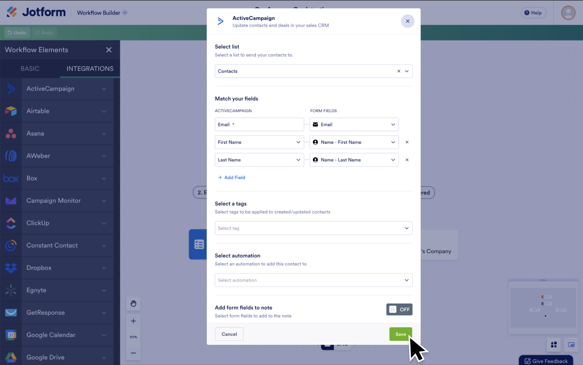This screenshot has width=583, height=365.
Task: Click the Dropbox integration icon
Action: [x=11, y=267]
